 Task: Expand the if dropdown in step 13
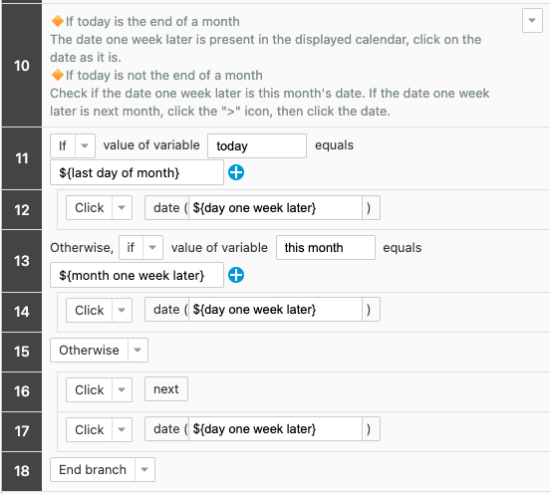click(152, 248)
